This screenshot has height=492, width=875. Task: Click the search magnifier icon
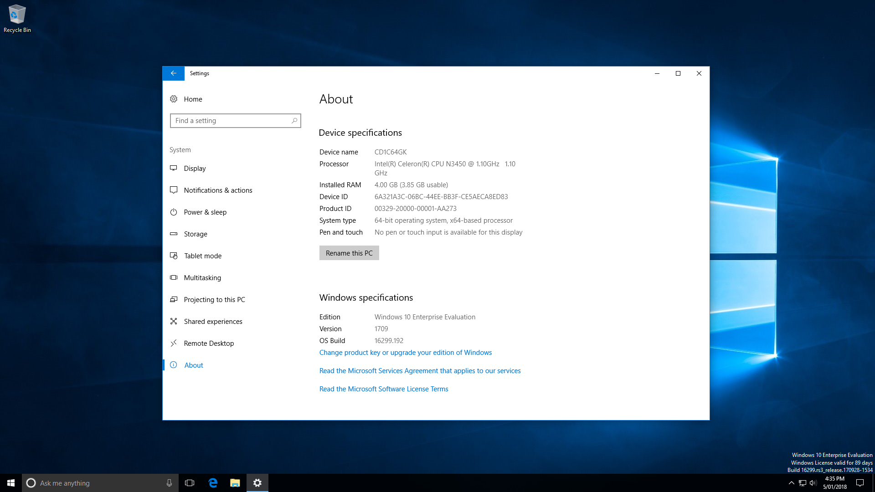click(294, 121)
